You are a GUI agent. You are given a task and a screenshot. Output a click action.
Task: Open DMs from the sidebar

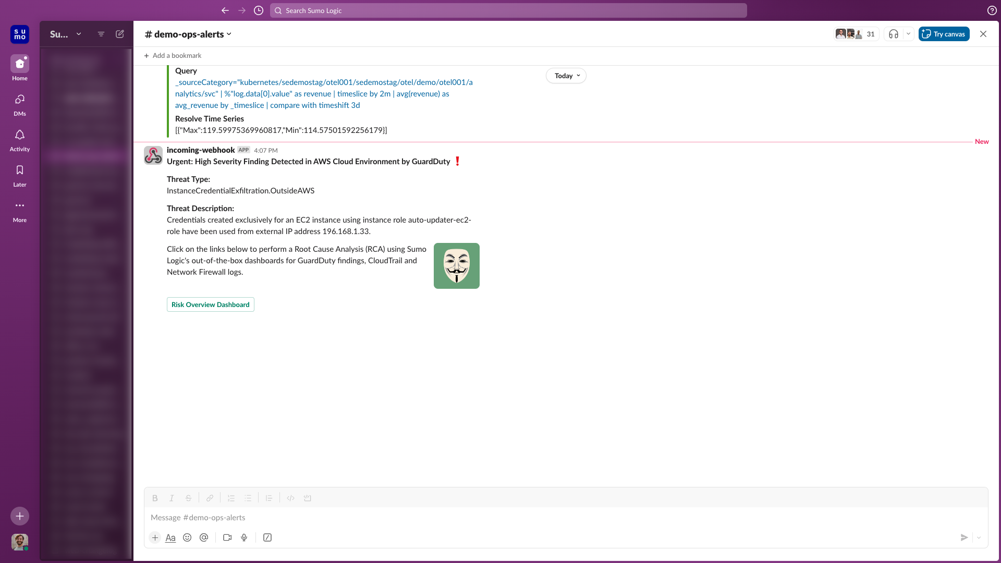tap(20, 100)
